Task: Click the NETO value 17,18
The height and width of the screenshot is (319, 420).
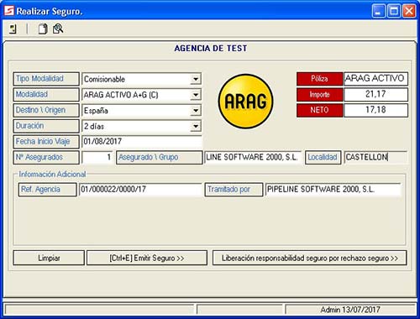Action: point(375,110)
